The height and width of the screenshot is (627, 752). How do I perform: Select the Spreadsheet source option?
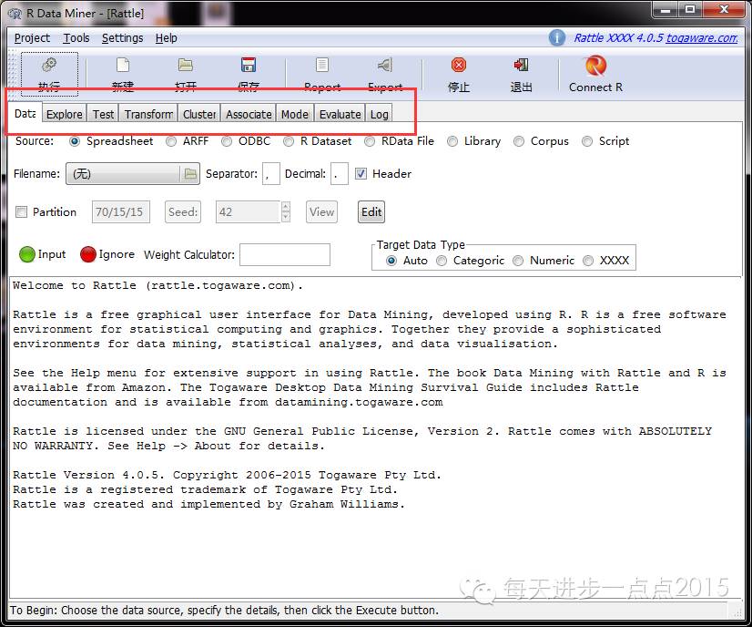pos(75,141)
